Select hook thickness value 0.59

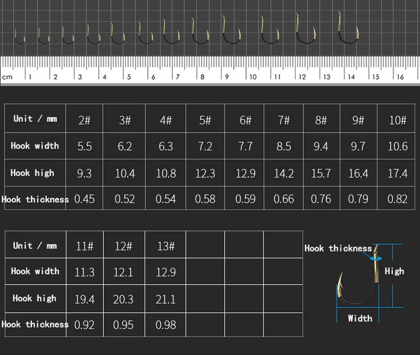click(245, 199)
